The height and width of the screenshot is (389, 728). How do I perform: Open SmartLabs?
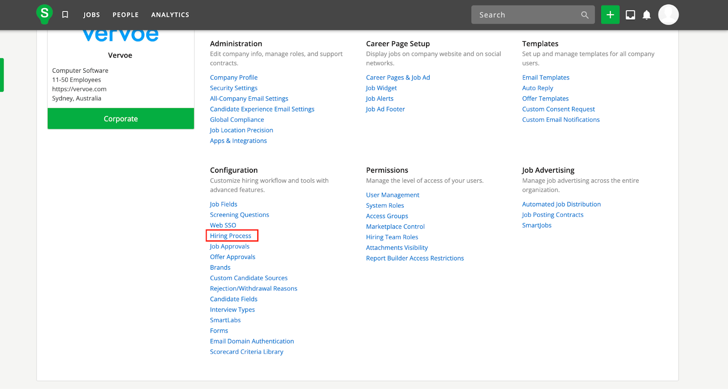click(x=225, y=320)
